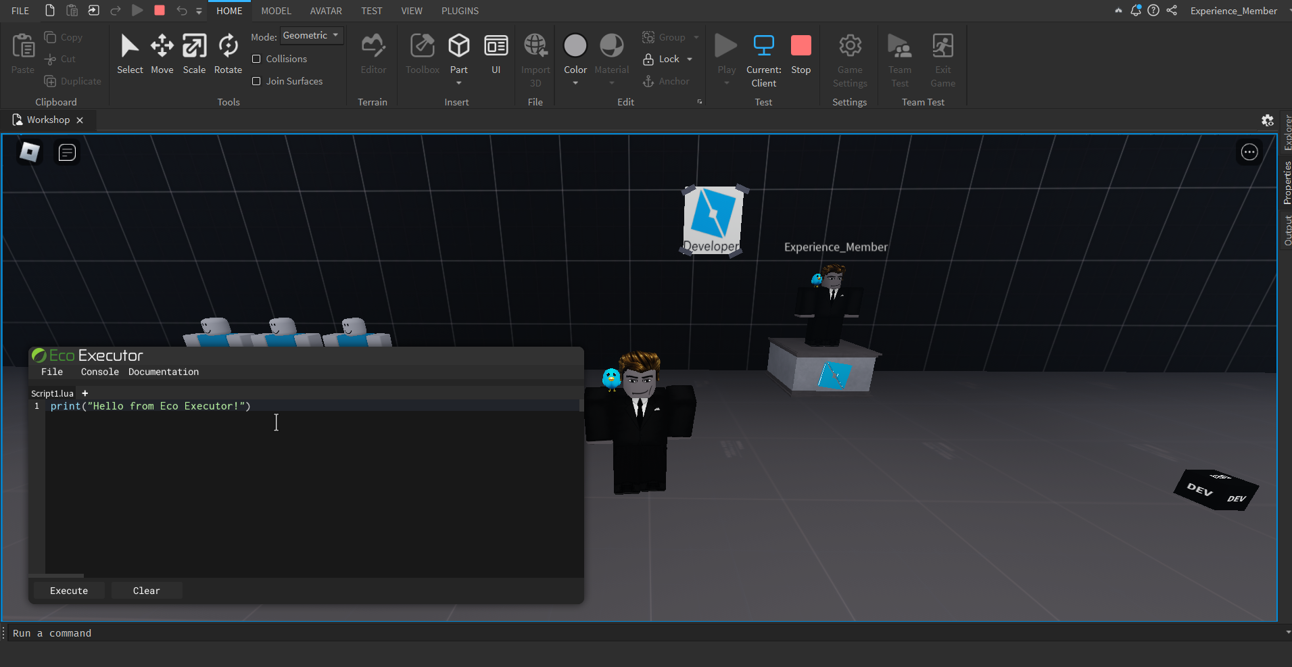Click Cut in the Clipboard group

click(x=59, y=59)
